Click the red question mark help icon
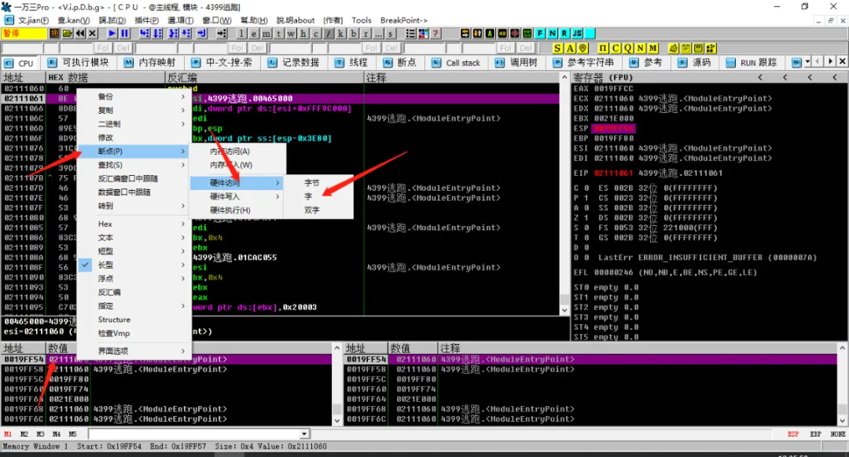This screenshot has height=457, width=849. pos(436,34)
